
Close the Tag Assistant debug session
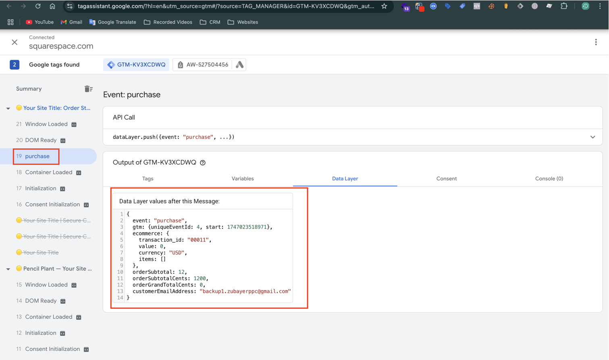click(15, 42)
